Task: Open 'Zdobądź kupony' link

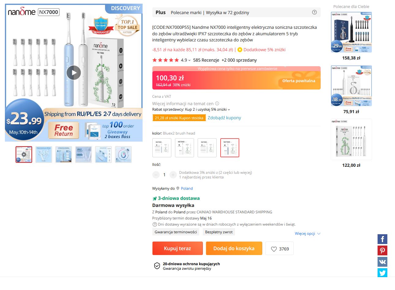Action: 224,118
